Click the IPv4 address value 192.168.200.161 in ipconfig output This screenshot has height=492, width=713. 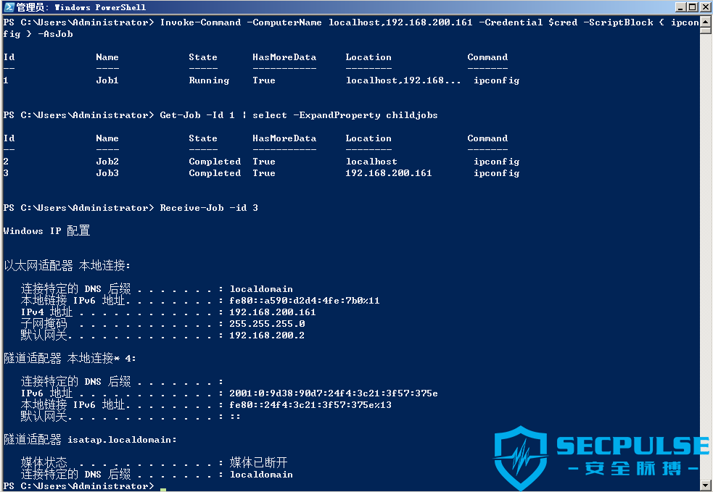pyautogui.click(x=273, y=312)
